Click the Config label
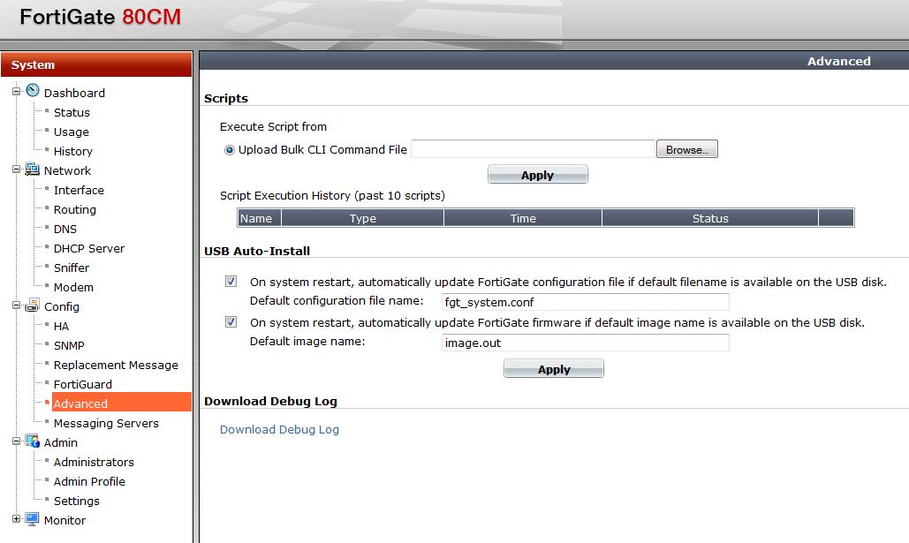 point(62,306)
